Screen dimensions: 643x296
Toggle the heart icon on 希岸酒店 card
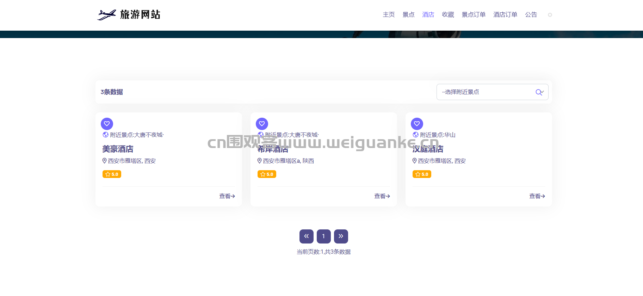[262, 124]
